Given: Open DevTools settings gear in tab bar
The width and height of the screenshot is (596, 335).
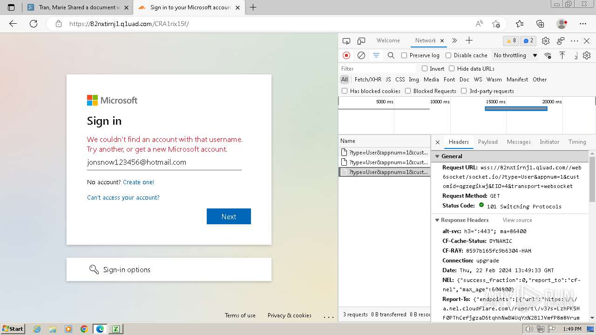Looking at the screenshot, I should point(546,41).
